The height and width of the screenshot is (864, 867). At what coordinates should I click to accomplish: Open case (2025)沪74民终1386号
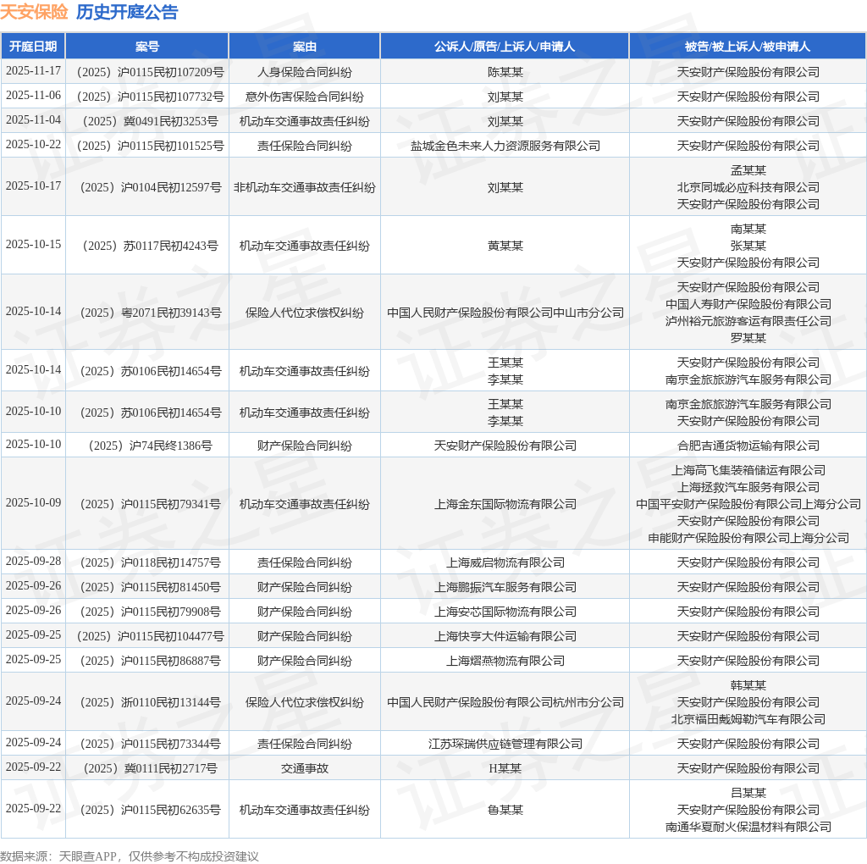[151, 446]
